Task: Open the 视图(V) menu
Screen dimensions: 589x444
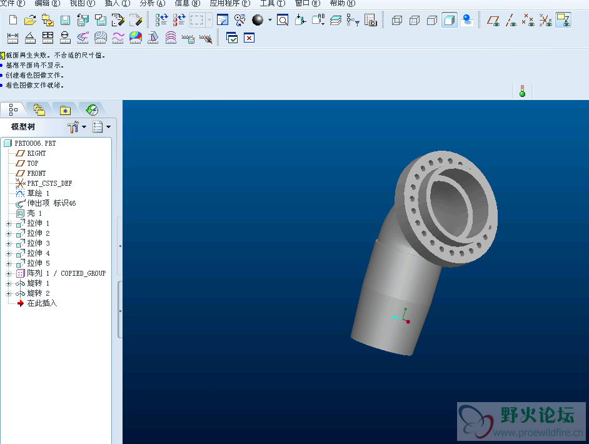Action: (83, 3)
